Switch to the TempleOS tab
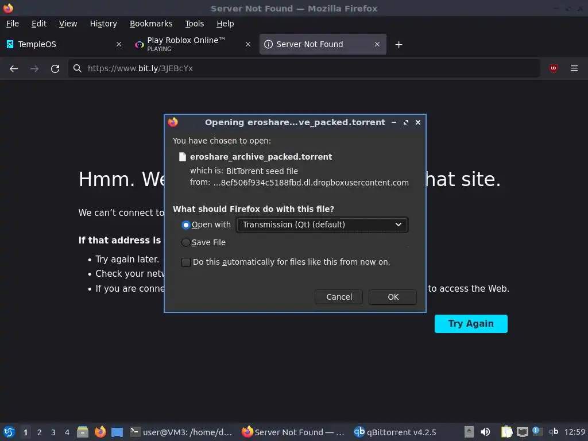This screenshot has width=588, height=441. pos(64,44)
